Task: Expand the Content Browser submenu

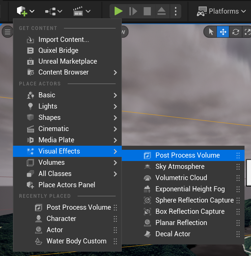Action: 67,72
